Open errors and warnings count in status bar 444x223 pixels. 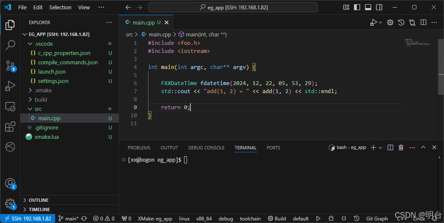pyautogui.click(x=104, y=218)
